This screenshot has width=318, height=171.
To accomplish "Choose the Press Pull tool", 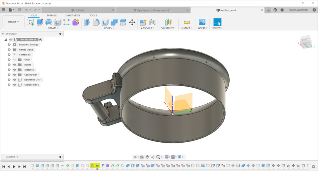I will tap(87, 22).
